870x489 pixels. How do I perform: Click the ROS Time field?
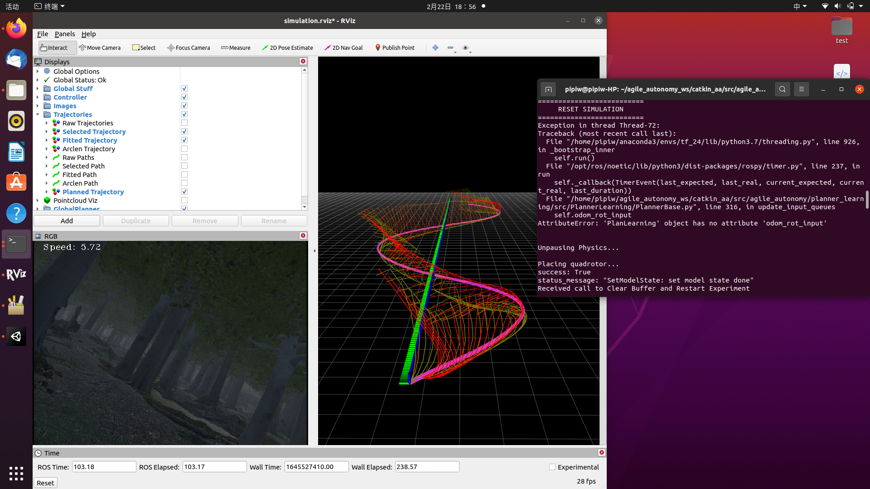click(x=104, y=467)
